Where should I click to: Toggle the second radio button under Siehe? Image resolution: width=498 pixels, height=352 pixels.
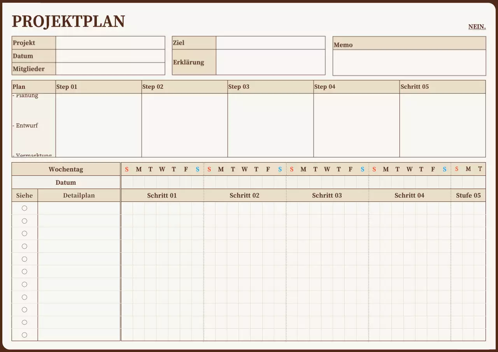click(25, 221)
